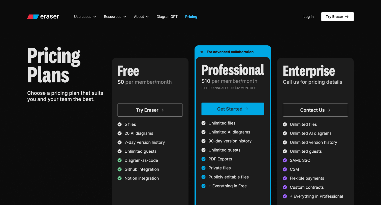This screenshot has height=205, width=381.
Task: Click the star icon beside For advanced collaboration
Action: (x=202, y=52)
